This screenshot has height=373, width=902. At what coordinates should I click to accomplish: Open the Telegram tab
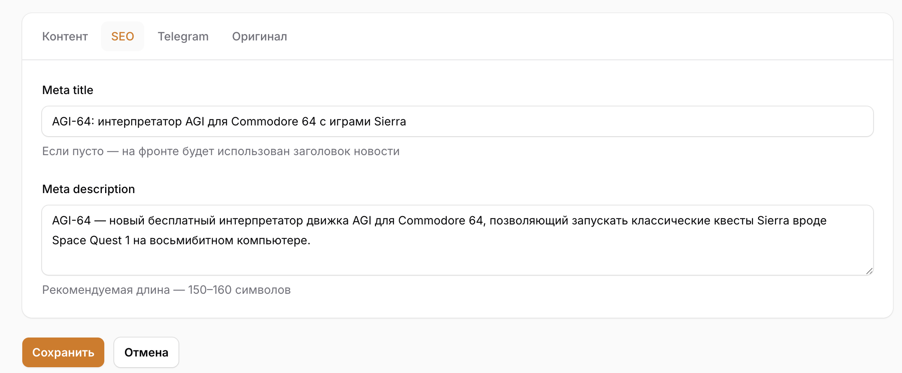pos(183,36)
